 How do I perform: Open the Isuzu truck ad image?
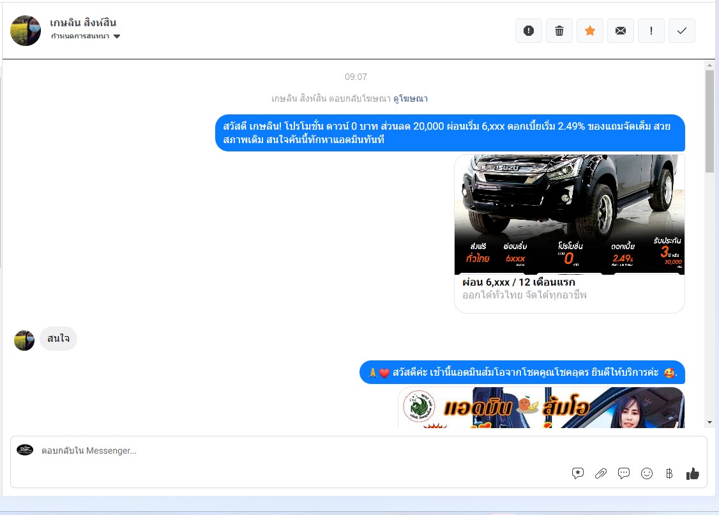pyautogui.click(x=569, y=214)
